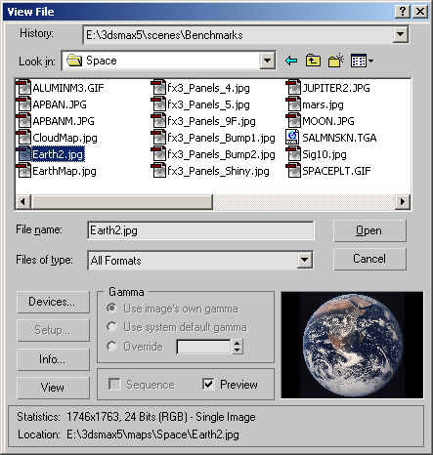Viewport: 433px width, 455px height.
Task: Create new folder icon
Action: [336, 61]
